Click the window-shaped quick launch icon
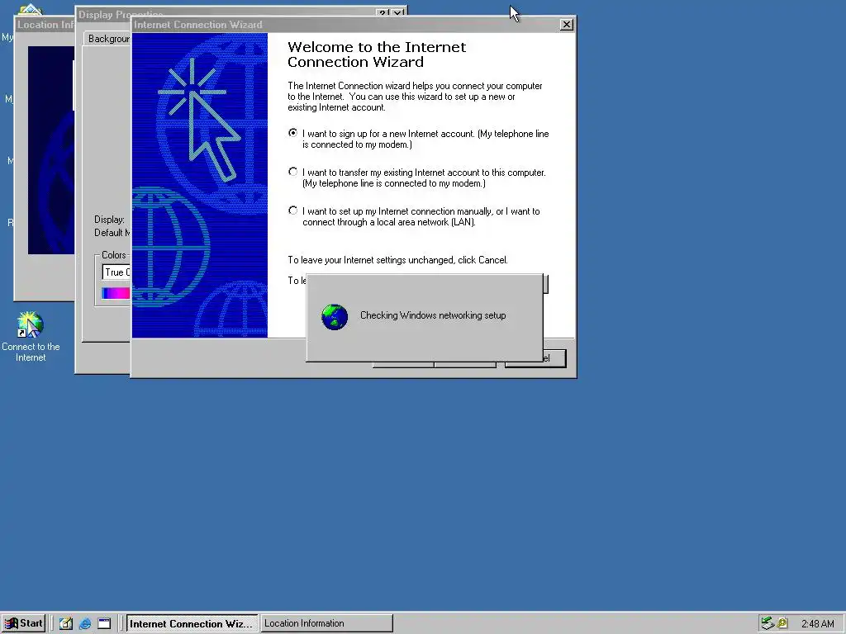The height and width of the screenshot is (634, 846). 103,624
